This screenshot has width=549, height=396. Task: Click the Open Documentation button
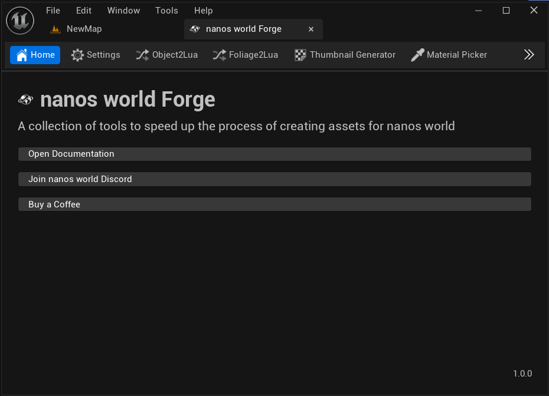[x=274, y=154]
